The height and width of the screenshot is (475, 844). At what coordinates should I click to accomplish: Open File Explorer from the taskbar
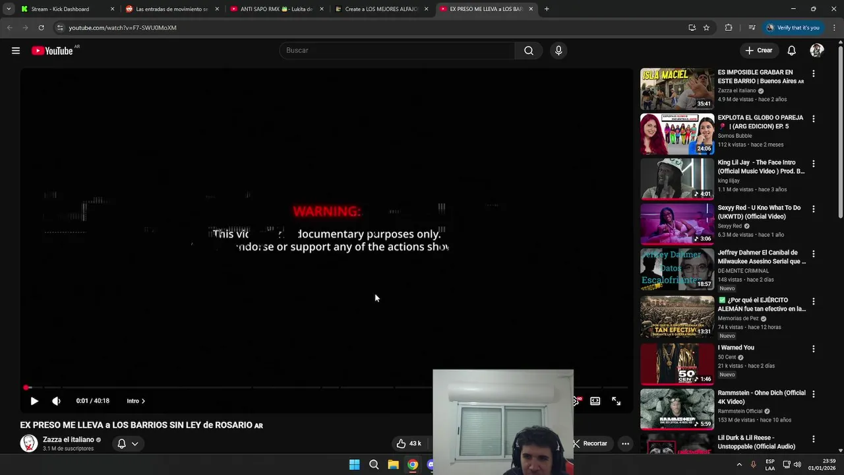tap(393, 464)
